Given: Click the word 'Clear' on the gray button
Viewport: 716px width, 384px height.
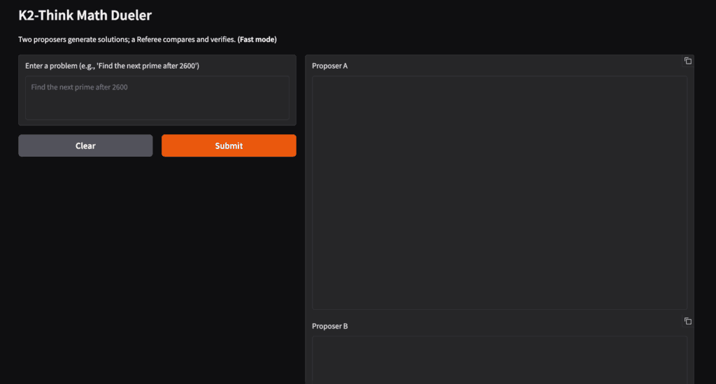Looking at the screenshot, I should (85, 145).
